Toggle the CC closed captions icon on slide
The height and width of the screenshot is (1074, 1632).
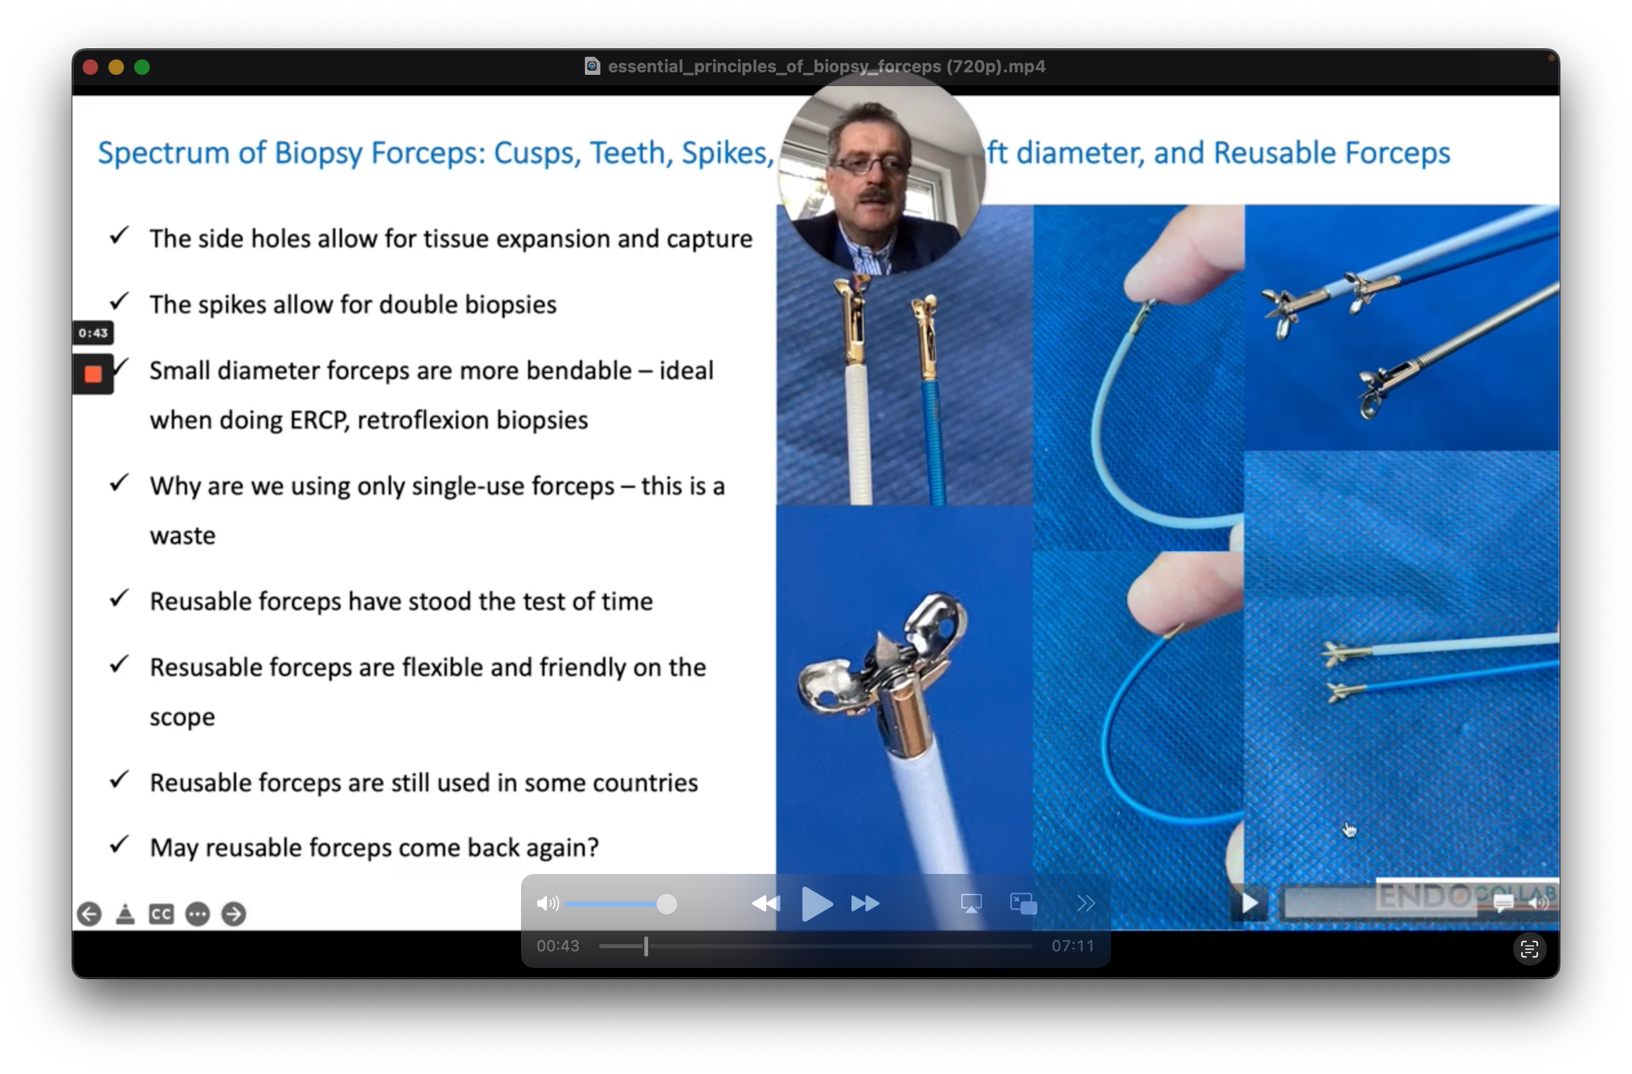[x=161, y=915]
